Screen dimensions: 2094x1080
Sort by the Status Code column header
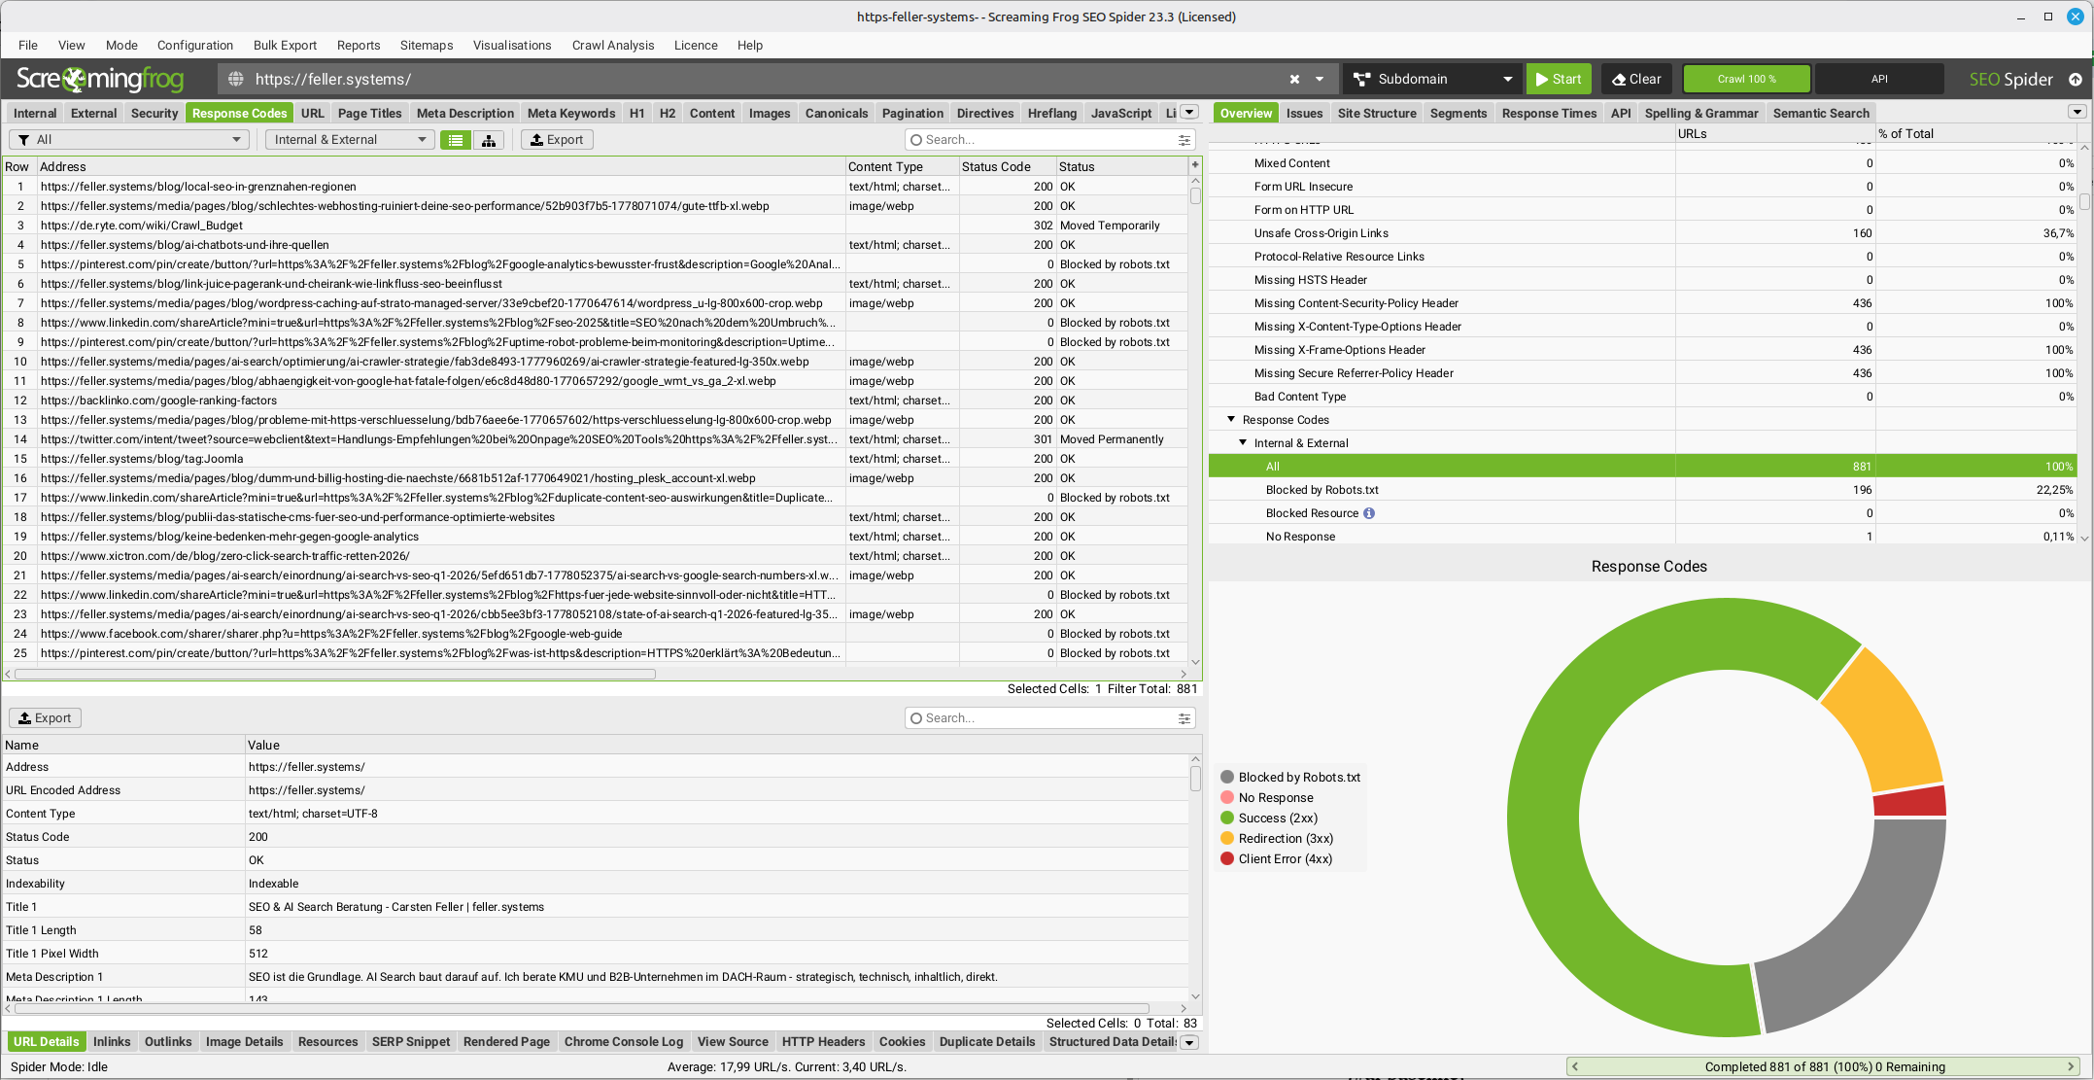(1008, 166)
